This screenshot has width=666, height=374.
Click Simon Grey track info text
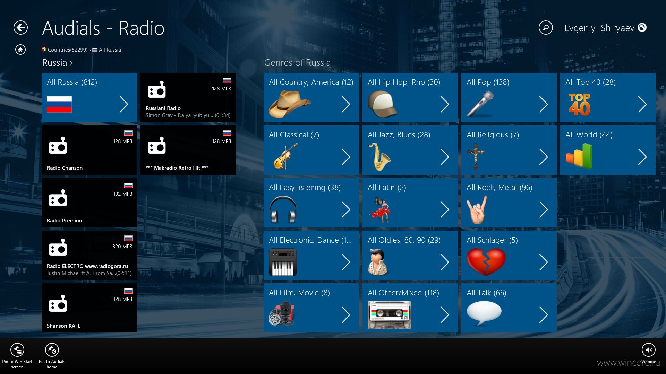click(x=188, y=115)
